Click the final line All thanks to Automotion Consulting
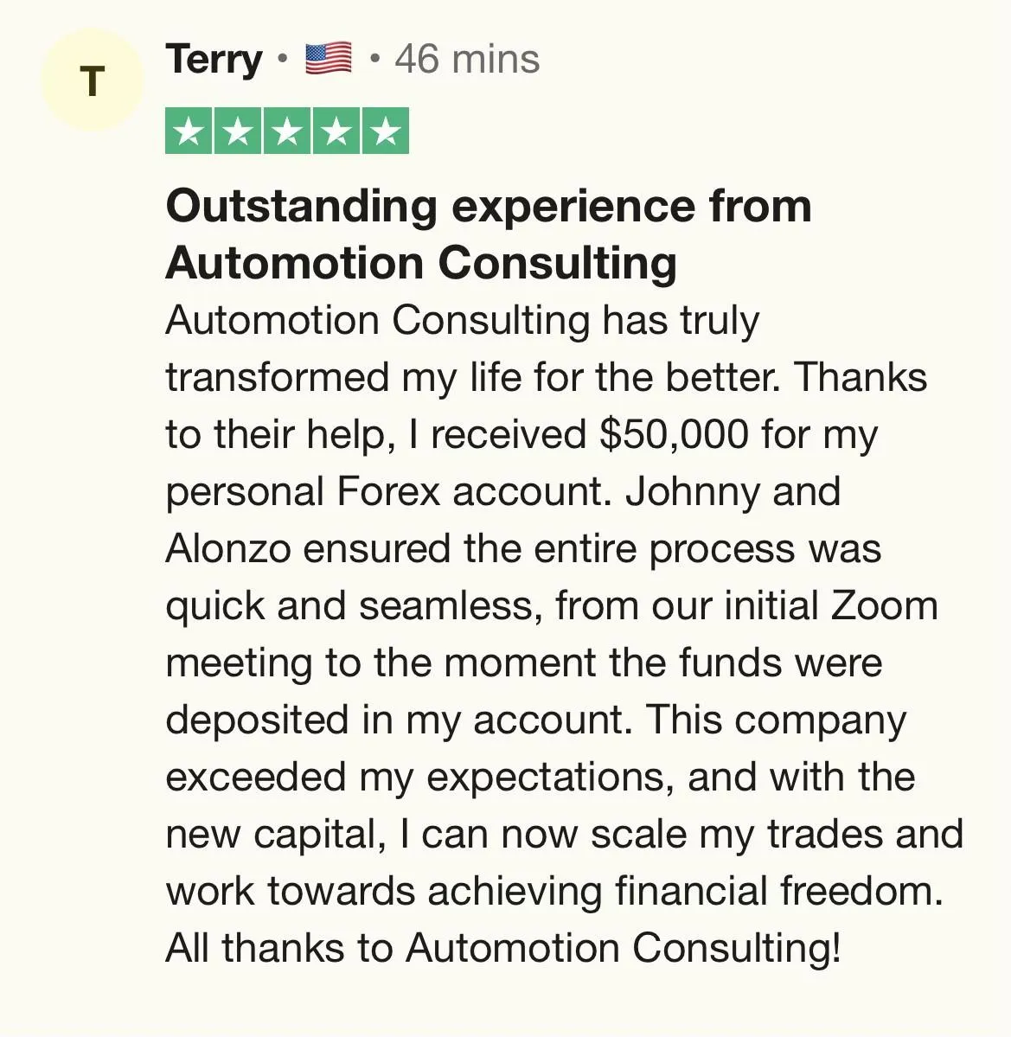The image size is (1011, 1037). click(503, 948)
